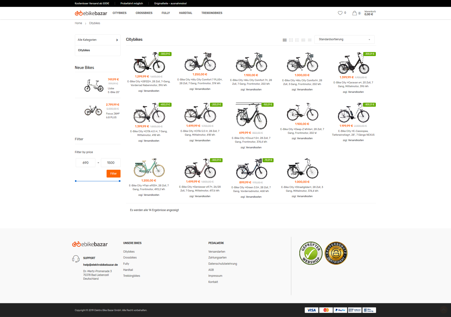Select the detailed list view icon
Viewport: 451px width, 317px height.
(x=303, y=40)
